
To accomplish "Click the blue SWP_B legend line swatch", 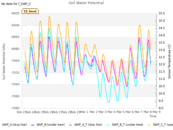I will [x=32, y=125].
